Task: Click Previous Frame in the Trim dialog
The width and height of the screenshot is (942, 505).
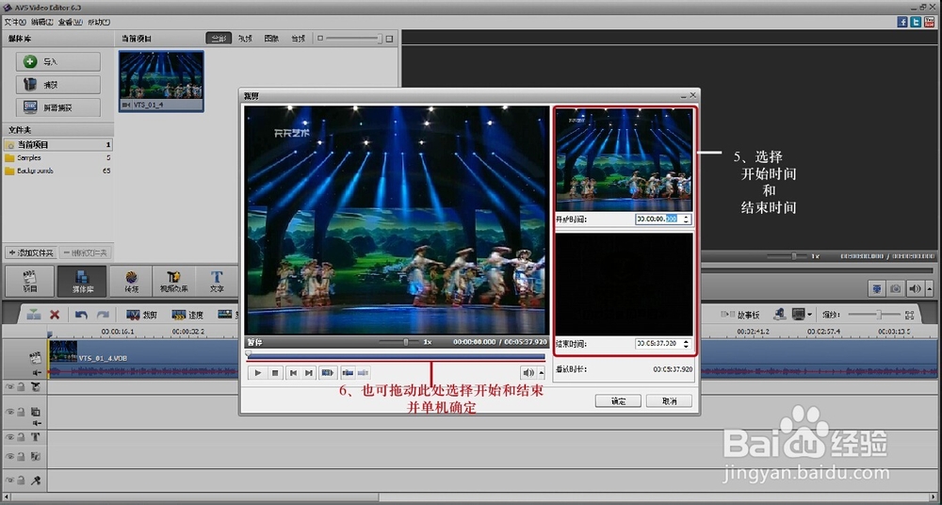Action: [293, 373]
